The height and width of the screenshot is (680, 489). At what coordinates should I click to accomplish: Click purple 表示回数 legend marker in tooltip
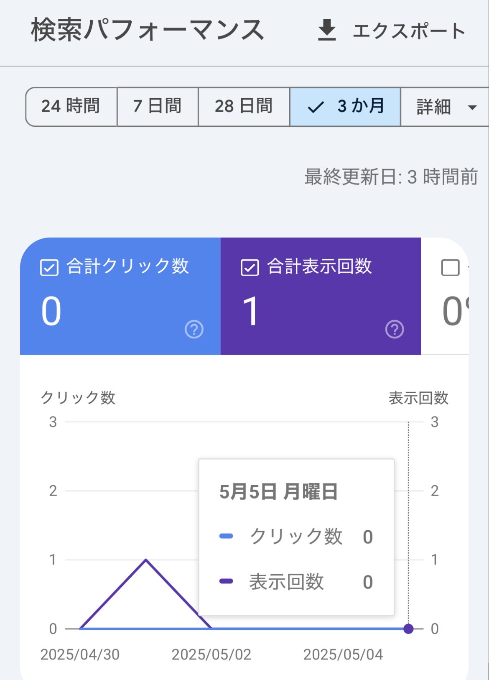pyautogui.click(x=226, y=581)
